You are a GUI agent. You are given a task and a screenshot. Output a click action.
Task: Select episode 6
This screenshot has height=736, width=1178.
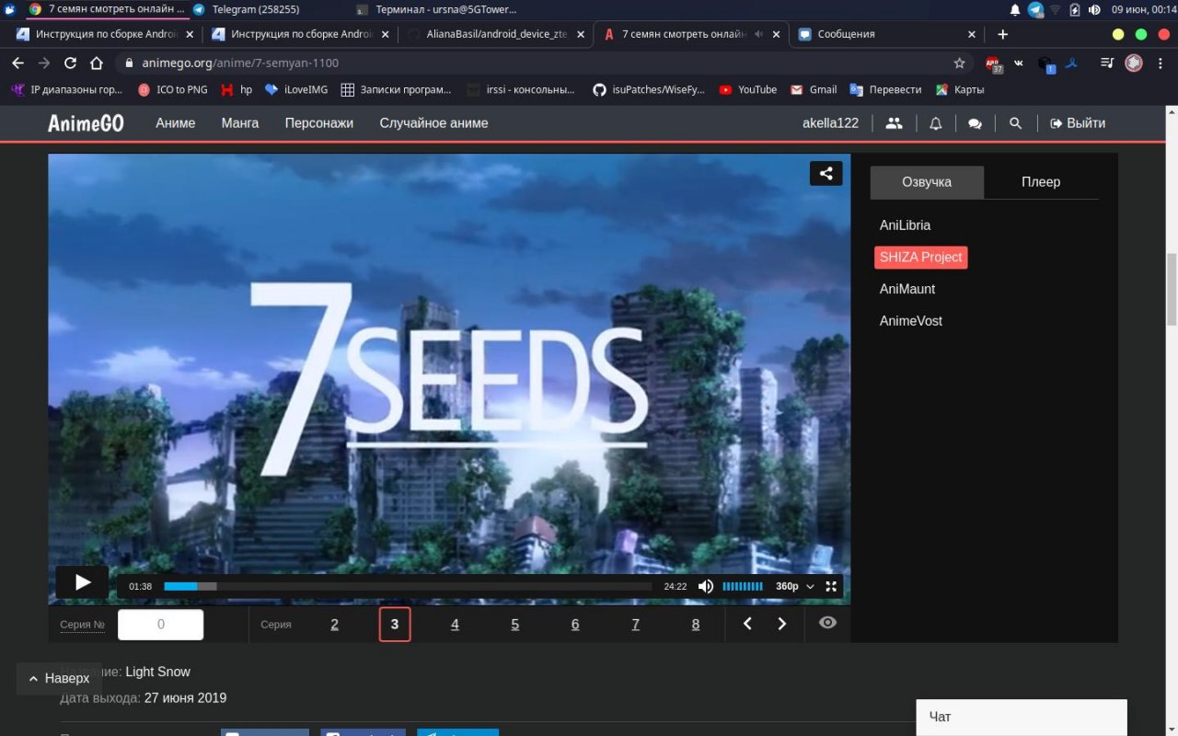[x=575, y=624]
